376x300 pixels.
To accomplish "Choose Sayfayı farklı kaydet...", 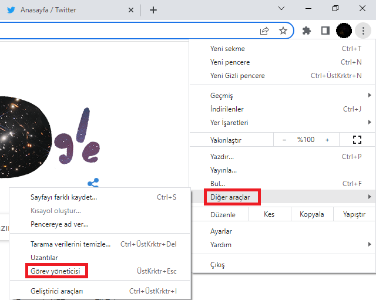I will click(100, 197).
